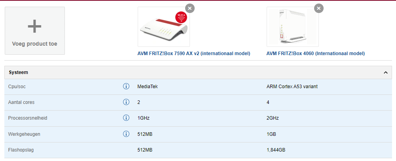Show info for Processorsnelheid row
396x161 pixels.
[x=126, y=118]
